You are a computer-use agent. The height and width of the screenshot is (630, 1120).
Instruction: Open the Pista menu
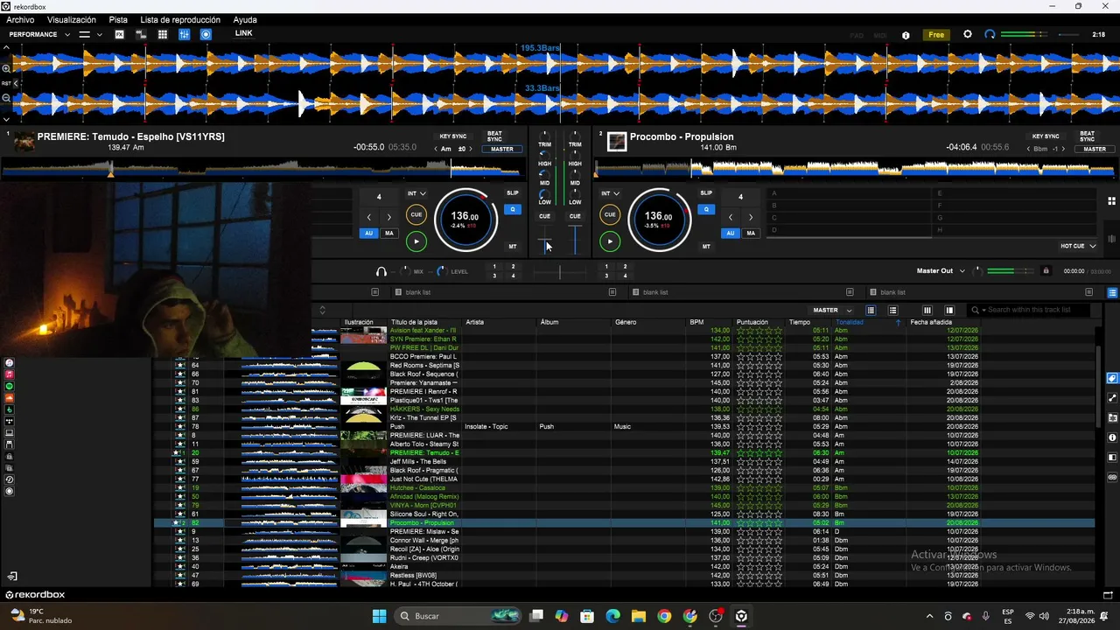(x=118, y=19)
